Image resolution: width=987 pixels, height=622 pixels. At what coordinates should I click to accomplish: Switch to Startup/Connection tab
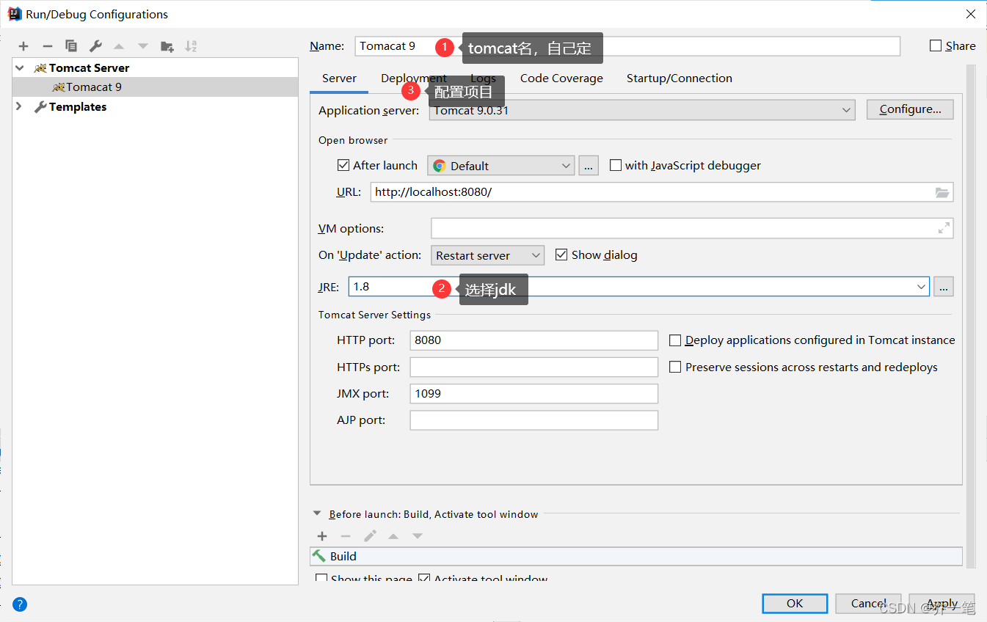tap(680, 78)
